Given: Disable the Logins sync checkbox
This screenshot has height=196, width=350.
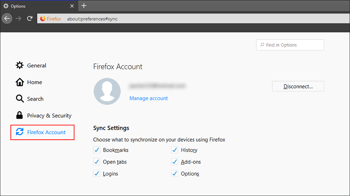Looking at the screenshot, I should click(x=97, y=173).
